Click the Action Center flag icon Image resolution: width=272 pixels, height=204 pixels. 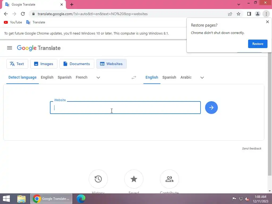tap(234, 199)
